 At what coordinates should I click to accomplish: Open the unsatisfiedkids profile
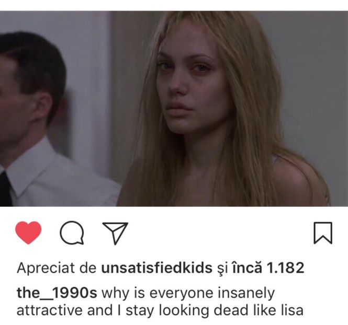click(x=156, y=268)
